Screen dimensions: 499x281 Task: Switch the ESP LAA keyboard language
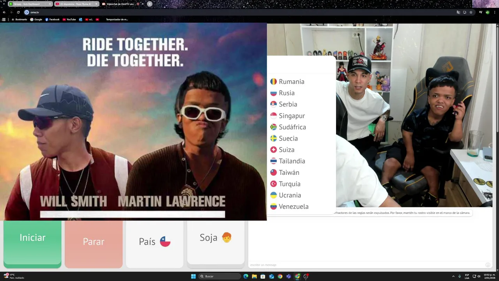point(467,276)
